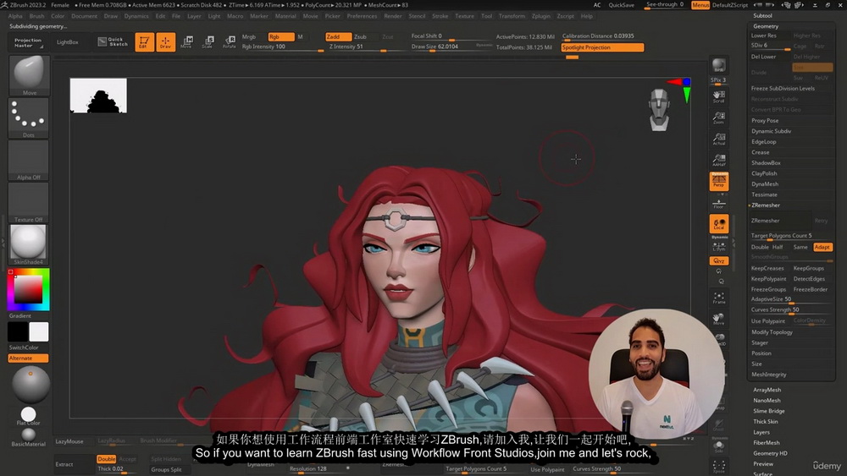847x476 pixels.
Task: Activate the Rotate transform icon
Action: pyautogui.click(x=230, y=41)
